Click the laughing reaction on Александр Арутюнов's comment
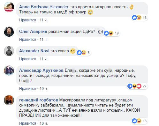 (134, 86)
